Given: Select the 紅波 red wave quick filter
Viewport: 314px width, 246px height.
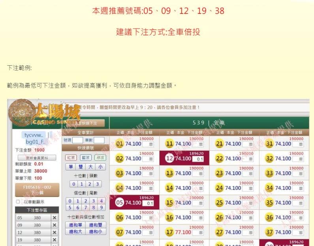Looking at the screenshot, I should pyautogui.click(x=71, y=157).
